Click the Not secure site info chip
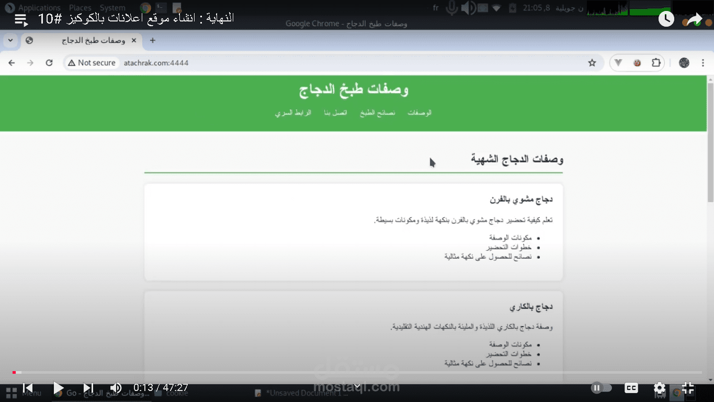714x402 pixels. point(92,63)
